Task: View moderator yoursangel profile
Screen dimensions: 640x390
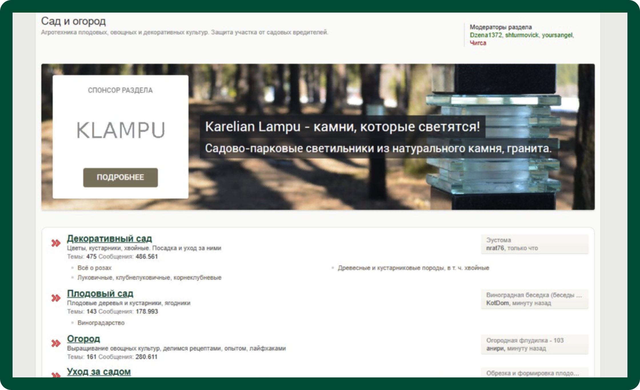Action: click(557, 35)
